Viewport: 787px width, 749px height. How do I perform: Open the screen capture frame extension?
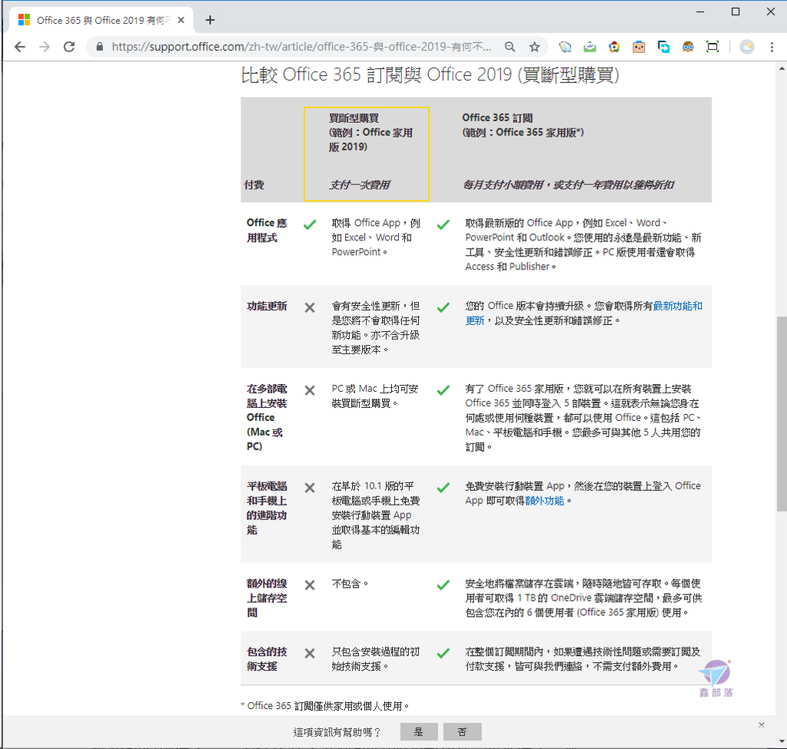pos(712,47)
